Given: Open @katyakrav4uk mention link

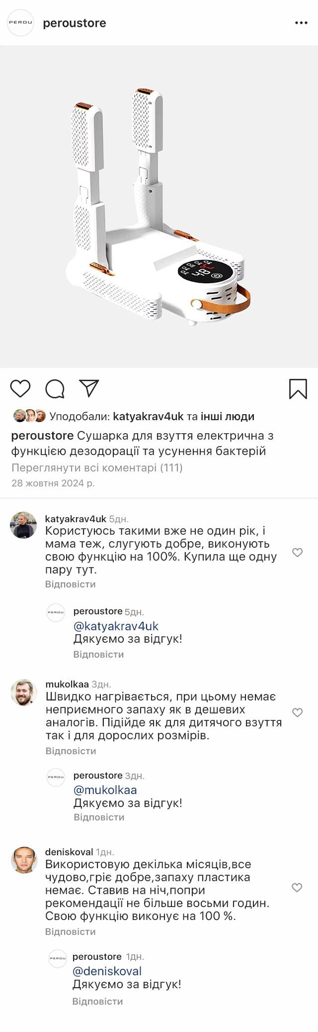Looking at the screenshot, I should 116,626.
